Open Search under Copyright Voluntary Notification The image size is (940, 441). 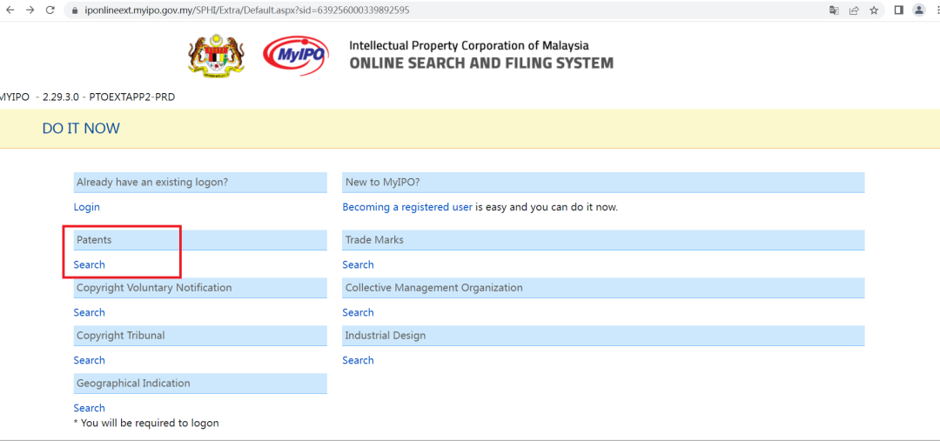tap(90, 313)
